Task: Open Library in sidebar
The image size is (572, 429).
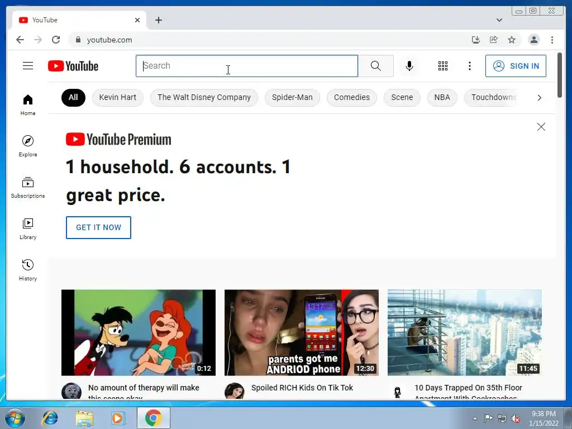Action: tap(28, 228)
